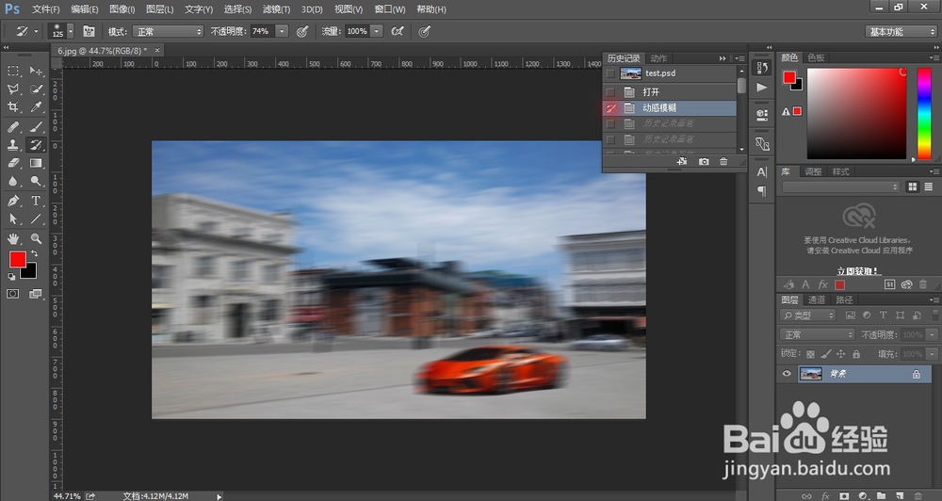Select the Eyedropper tool
Viewport: 942px width, 501px height.
pyautogui.click(x=36, y=107)
